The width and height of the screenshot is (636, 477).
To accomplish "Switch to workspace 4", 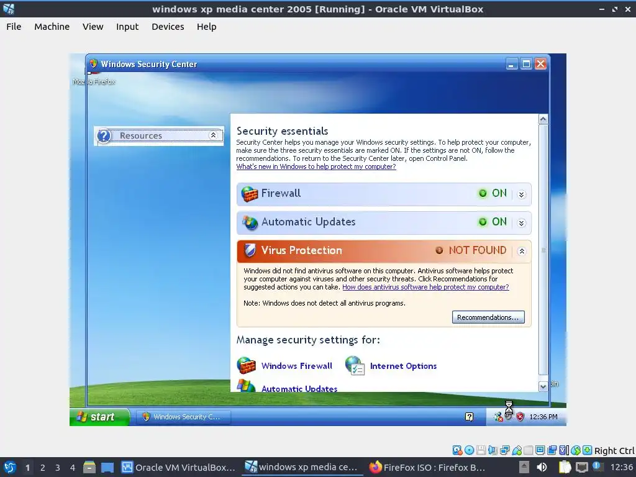I will [x=73, y=468].
